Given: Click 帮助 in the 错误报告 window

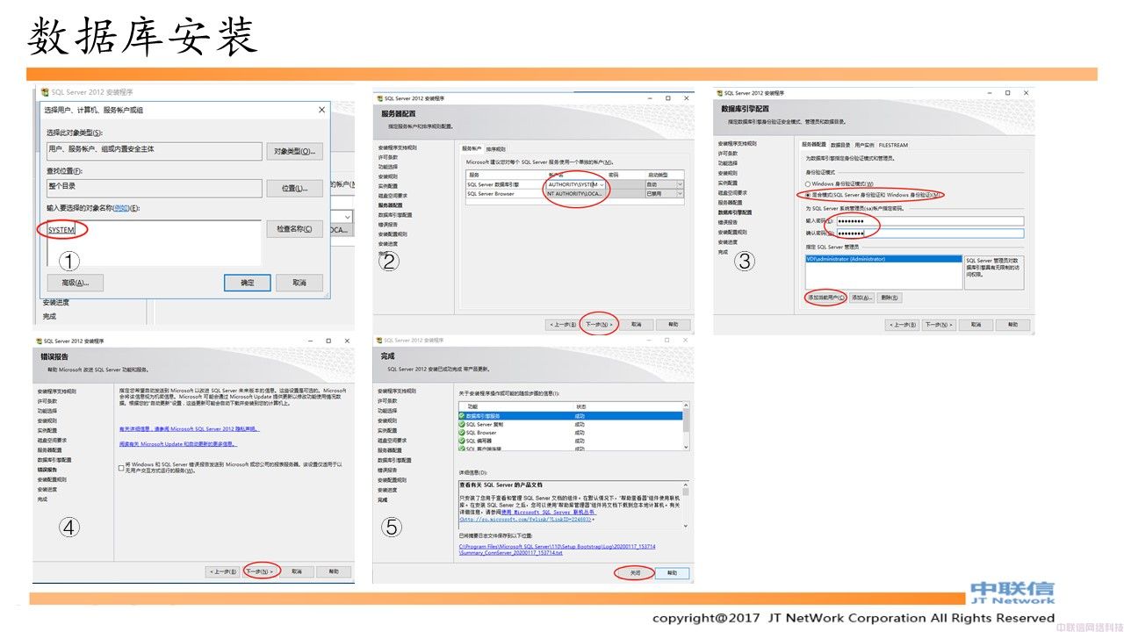Looking at the screenshot, I should pyautogui.click(x=334, y=571).
